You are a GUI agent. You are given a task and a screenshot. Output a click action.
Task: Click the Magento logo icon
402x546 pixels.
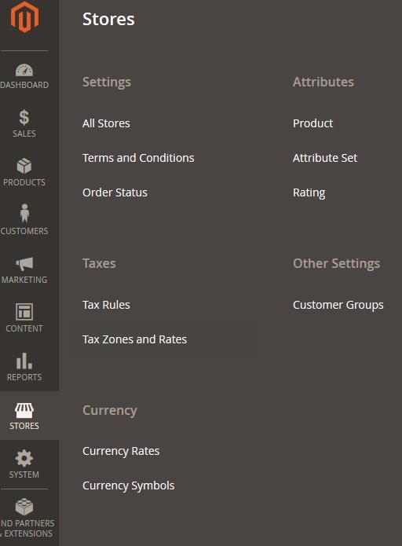pyautogui.click(x=24, y=17)
